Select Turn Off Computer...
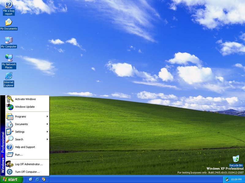This screenshot has height=183, width=245. [27, 172]
